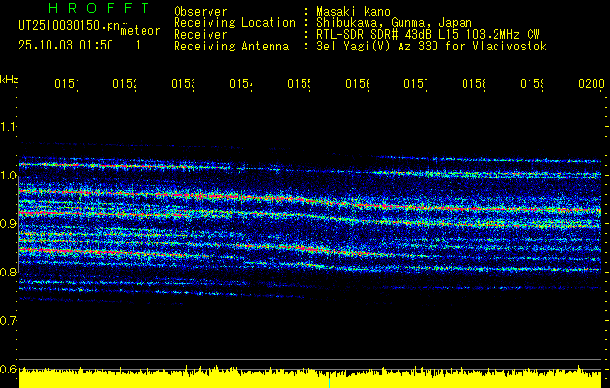The height and width of the screenshot is (388, 610).
Task: Click the "Receiving Location" field label
Action: [x=235, y=23]
